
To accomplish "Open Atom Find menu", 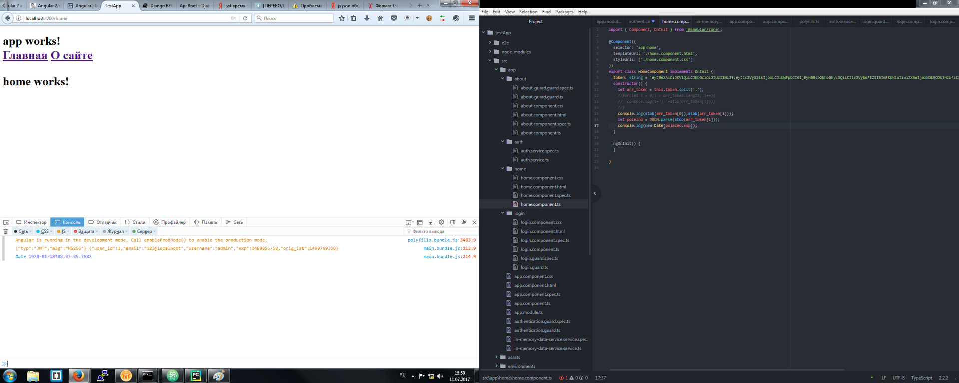I will (x=546, y=12).
